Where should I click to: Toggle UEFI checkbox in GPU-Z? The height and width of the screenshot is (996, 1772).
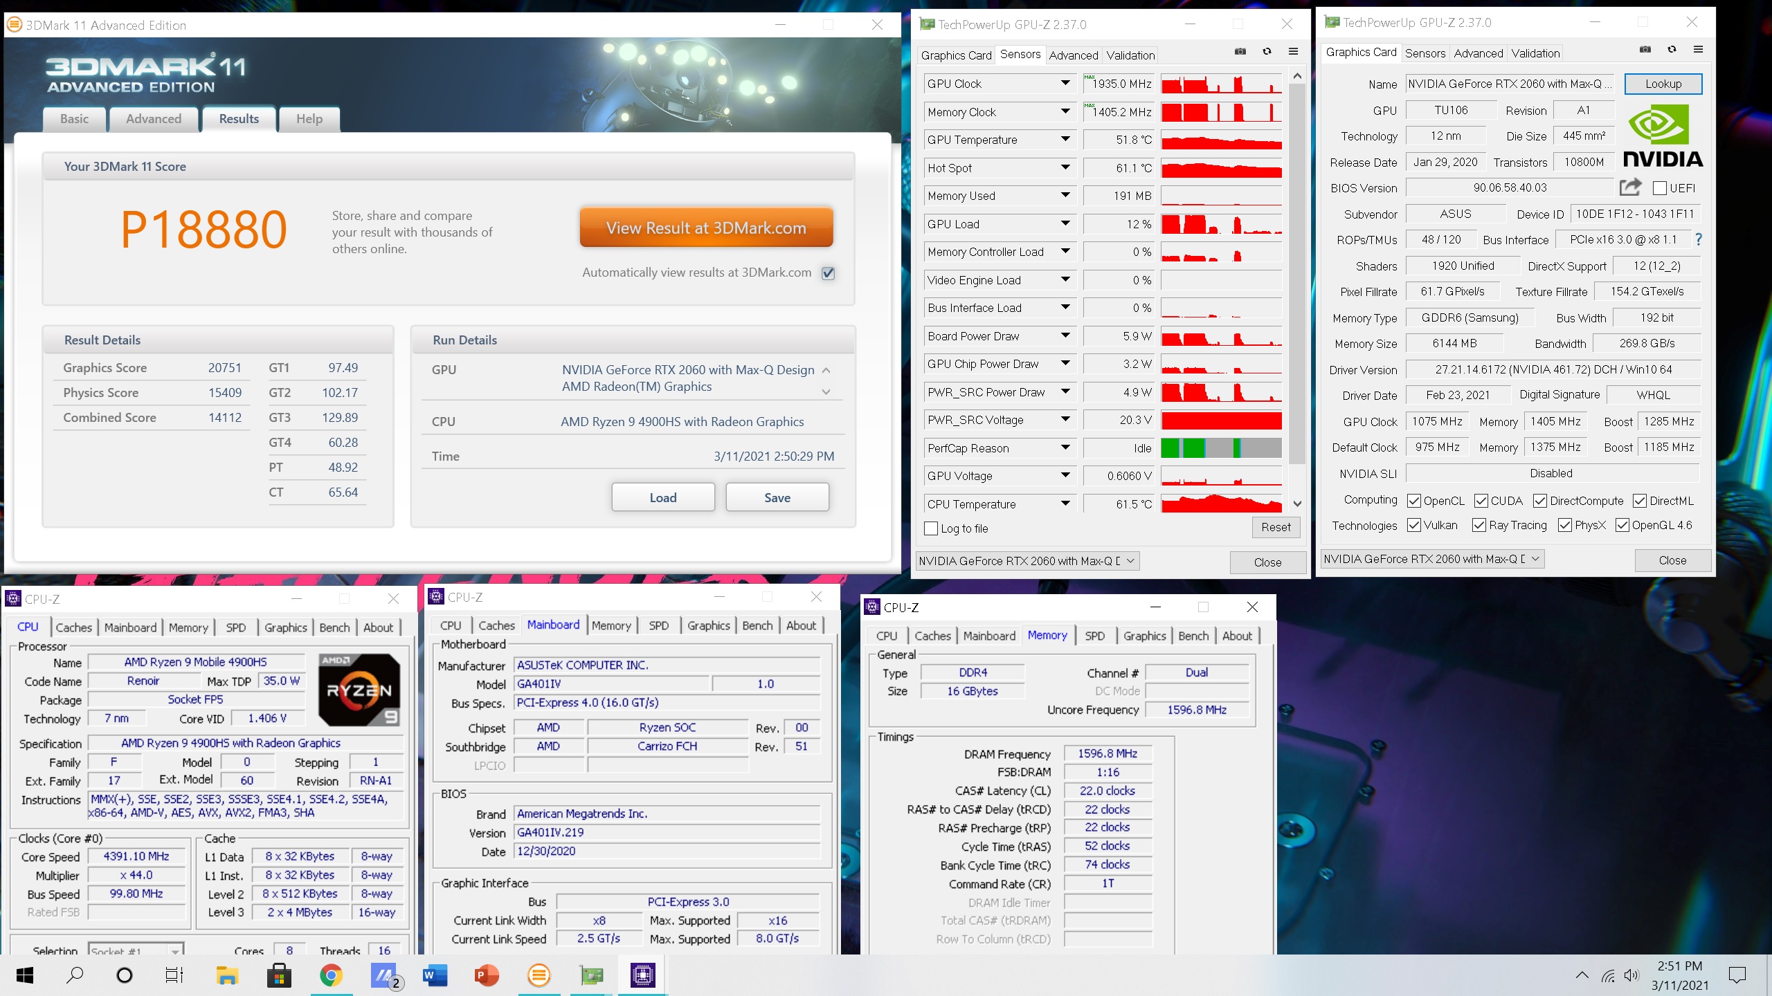(x=1660, y=188)
